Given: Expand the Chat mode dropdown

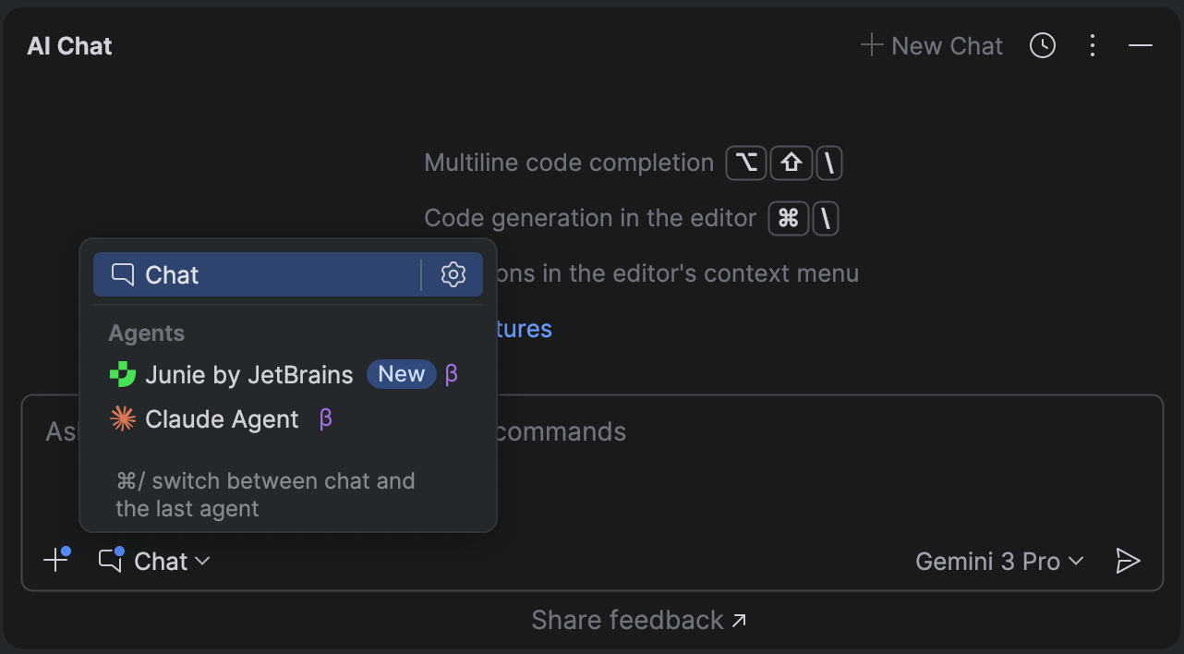Looking at the screenshot, I should point(154,561).
